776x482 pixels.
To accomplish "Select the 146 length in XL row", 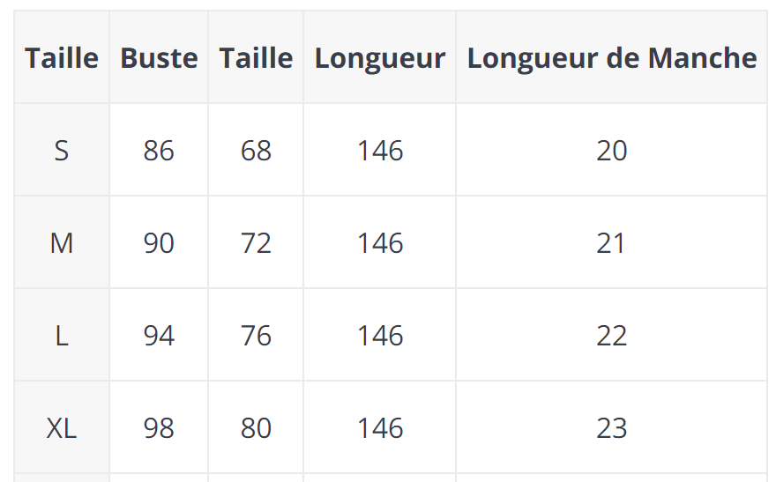I will [x=380, y=428].
